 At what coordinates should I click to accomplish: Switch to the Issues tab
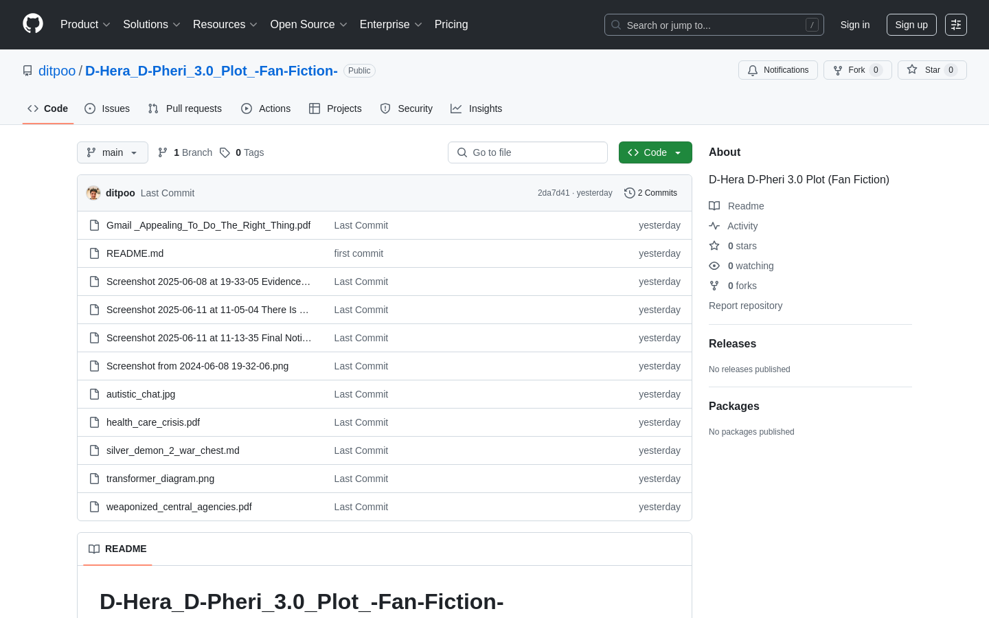pyautogui.click(x=107, y=108)
